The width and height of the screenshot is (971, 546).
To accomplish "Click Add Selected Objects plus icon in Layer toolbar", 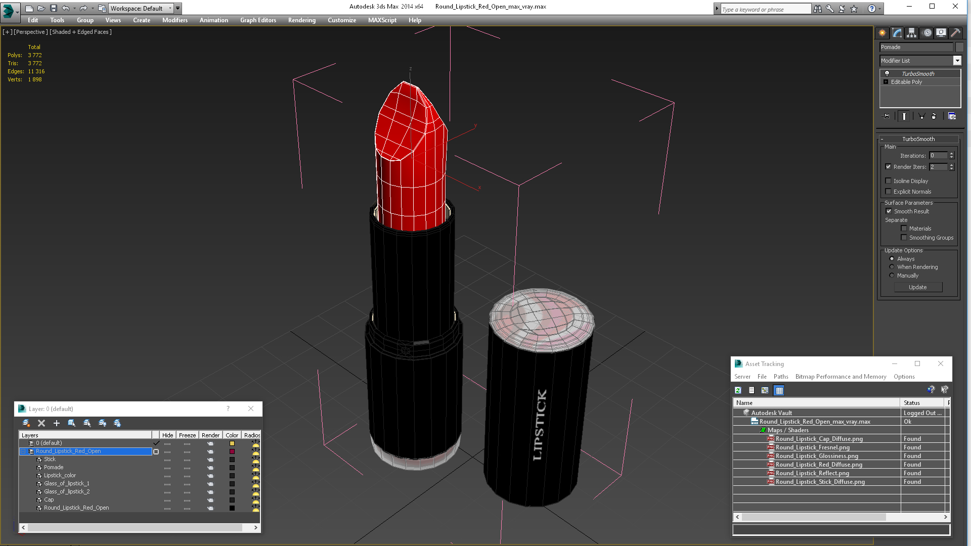I will pos(57,423).
